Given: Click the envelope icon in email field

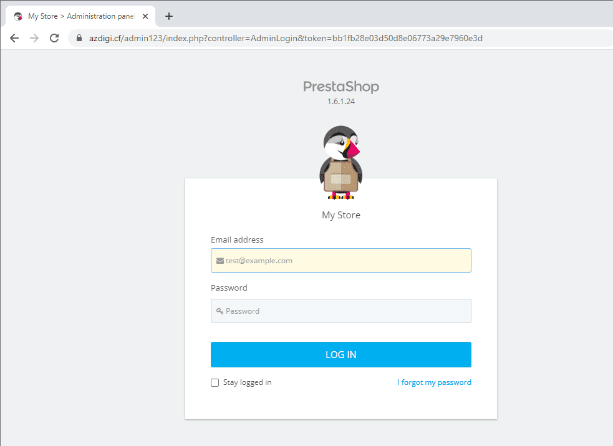Looking at the screenshot, I should tap(220, 261).
